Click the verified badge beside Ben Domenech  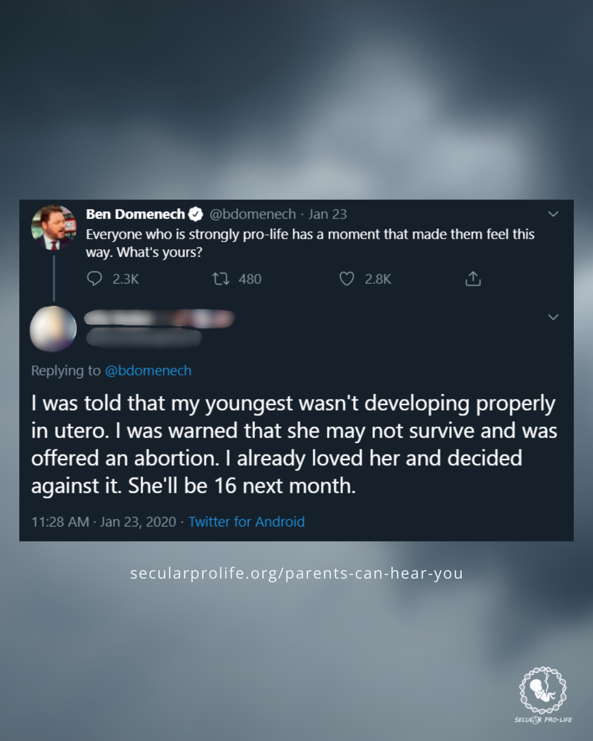pyautogui.click(x=196, y=214)
